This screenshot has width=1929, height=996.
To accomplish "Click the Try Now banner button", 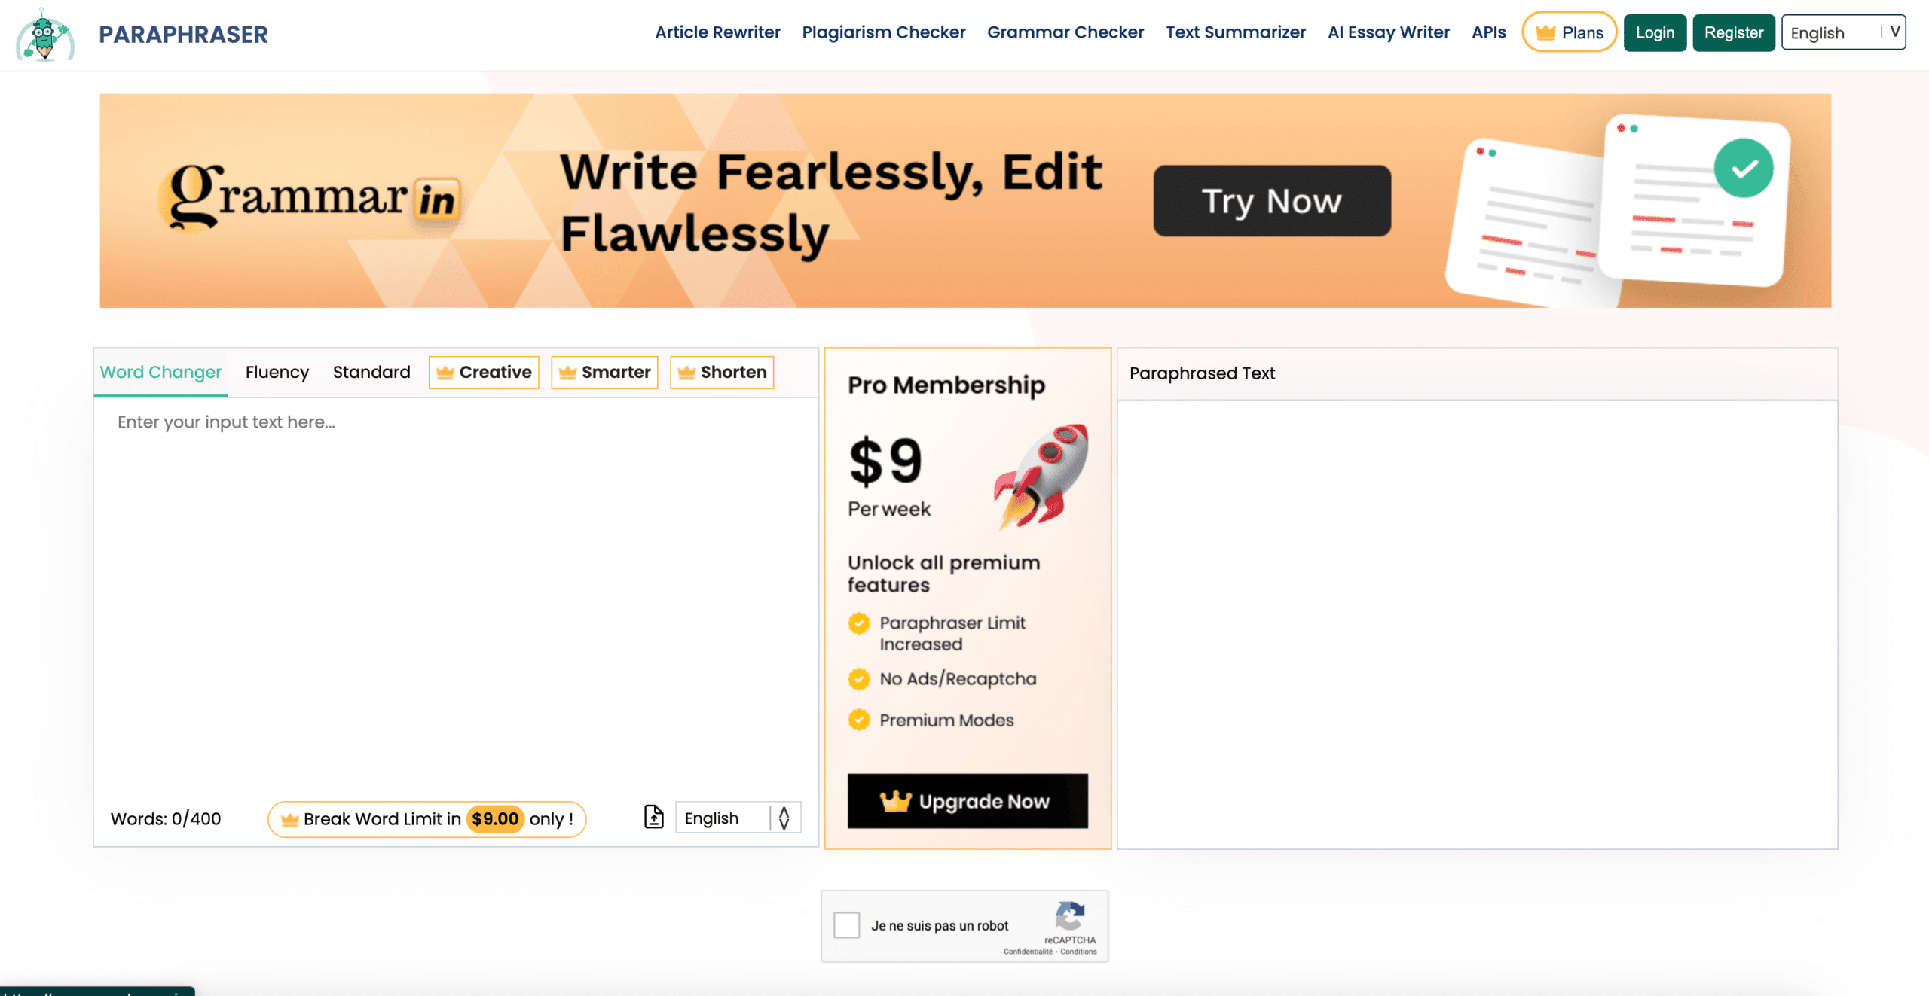I will click(x=1272, y=201).
